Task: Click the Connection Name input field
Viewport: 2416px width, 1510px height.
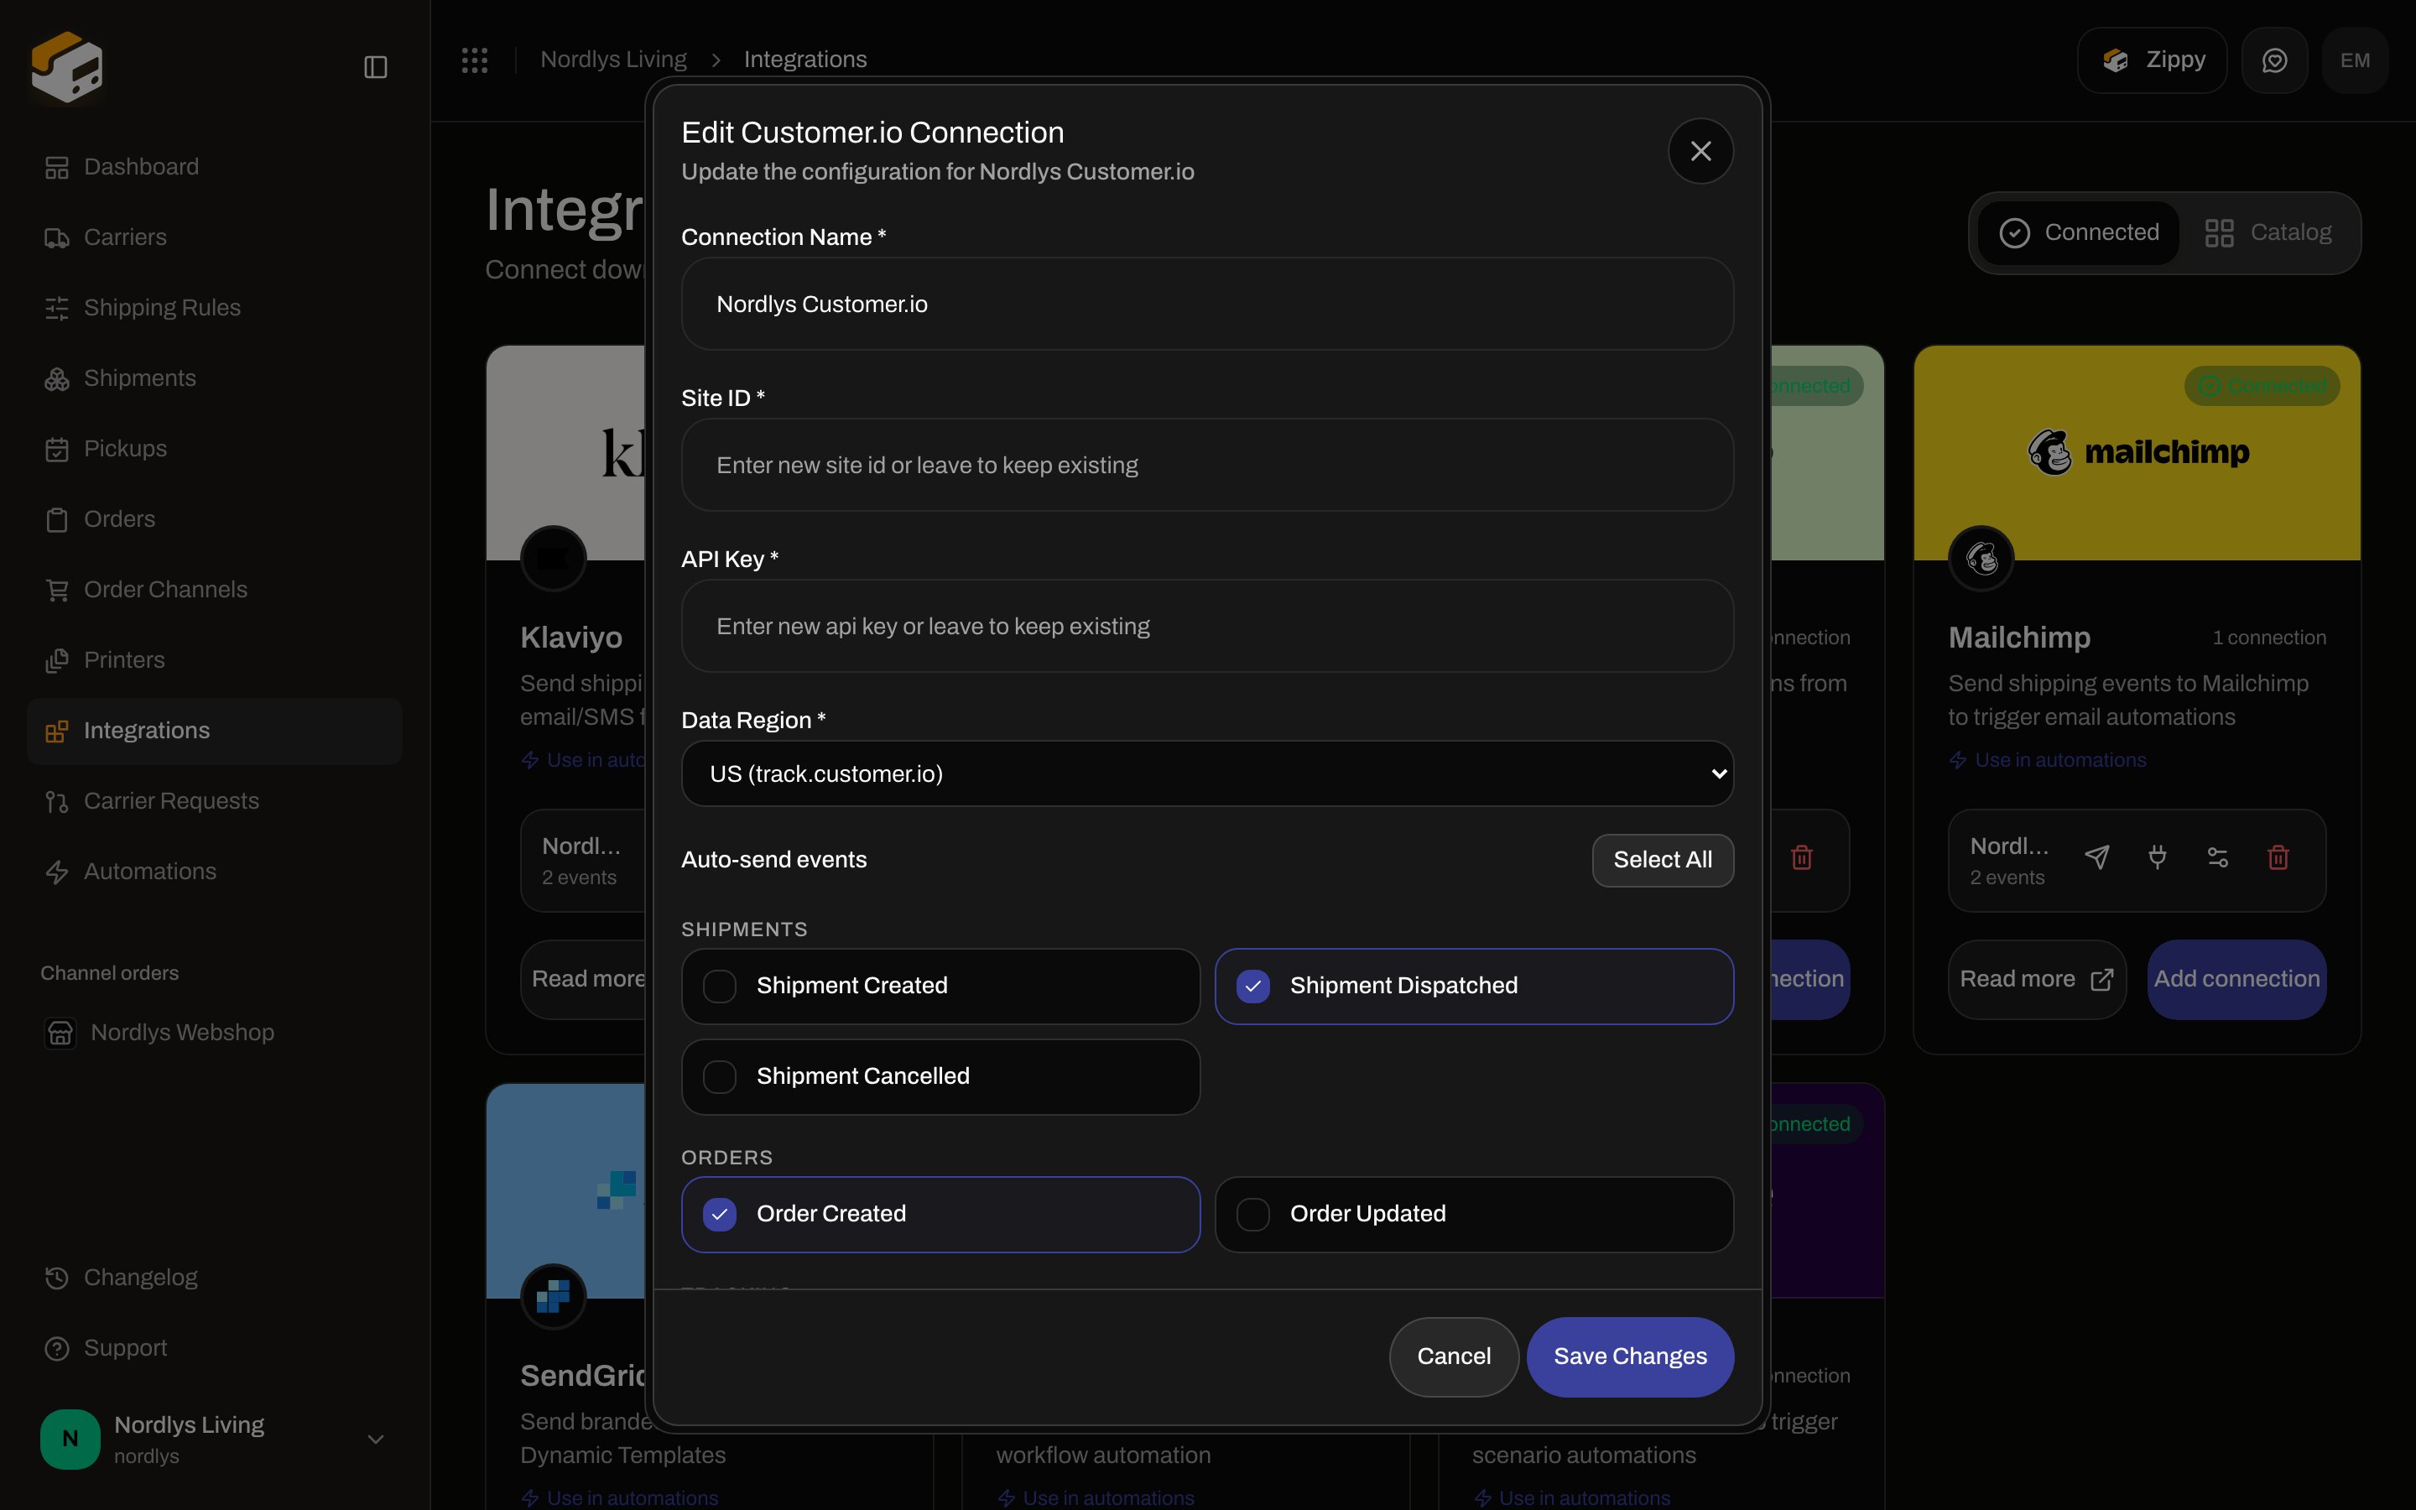Action: (x=1207, y=304)
